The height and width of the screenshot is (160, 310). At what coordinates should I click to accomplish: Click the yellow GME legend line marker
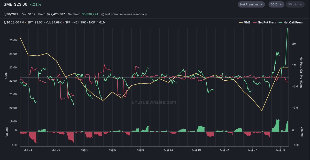[x=241, y=22]
